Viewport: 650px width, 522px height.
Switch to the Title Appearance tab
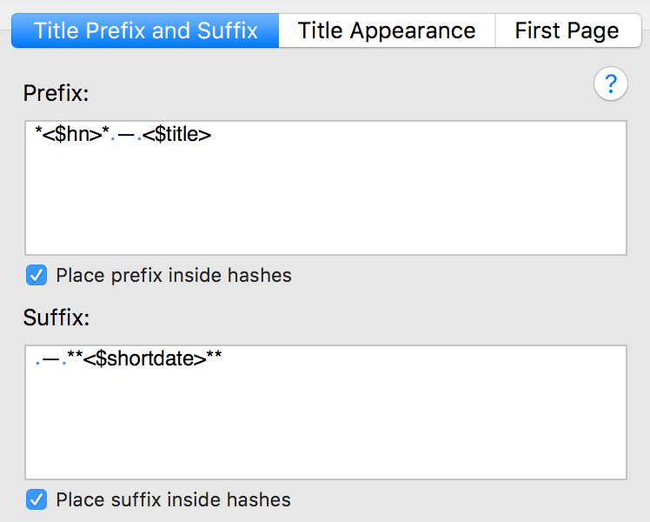coord(387,30)
